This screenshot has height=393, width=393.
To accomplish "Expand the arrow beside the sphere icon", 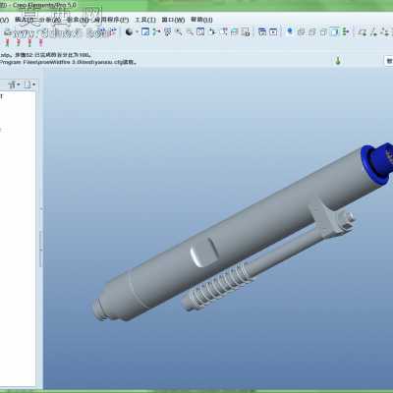I will click(x=137, y=32).
